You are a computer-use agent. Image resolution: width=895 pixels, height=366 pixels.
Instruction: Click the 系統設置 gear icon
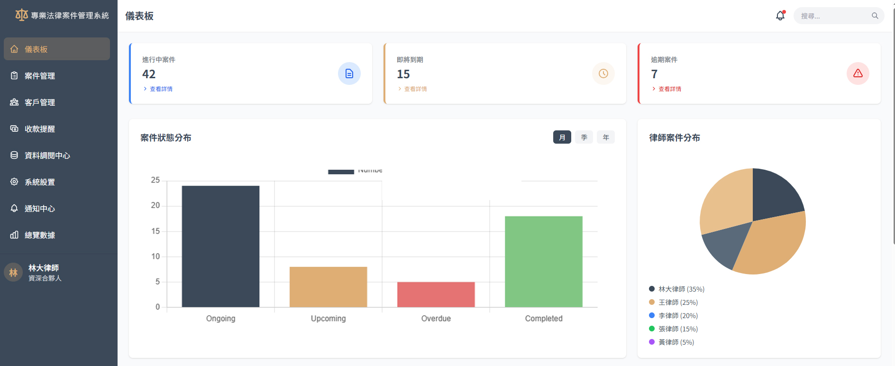pos(14,182)
